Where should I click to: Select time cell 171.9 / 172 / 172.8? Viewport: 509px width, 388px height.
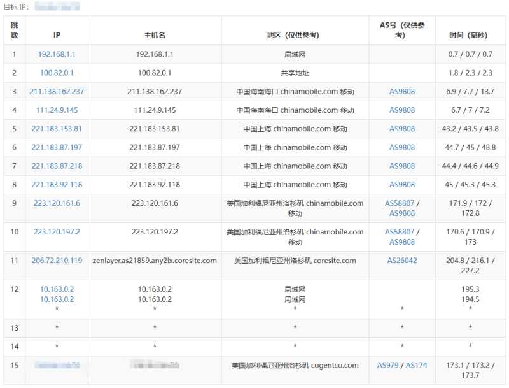[470, 208]
